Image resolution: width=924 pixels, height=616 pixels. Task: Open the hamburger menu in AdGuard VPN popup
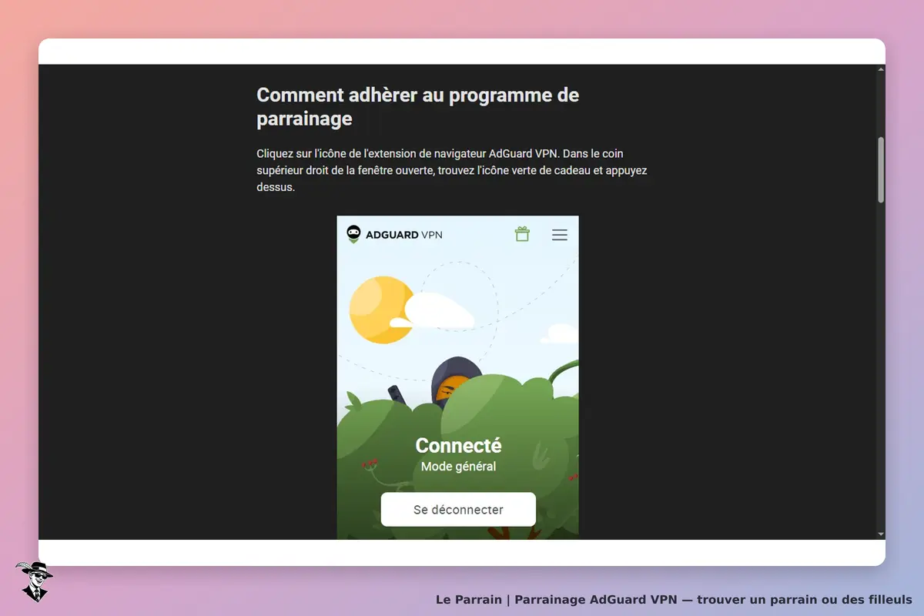click(560, 235)
